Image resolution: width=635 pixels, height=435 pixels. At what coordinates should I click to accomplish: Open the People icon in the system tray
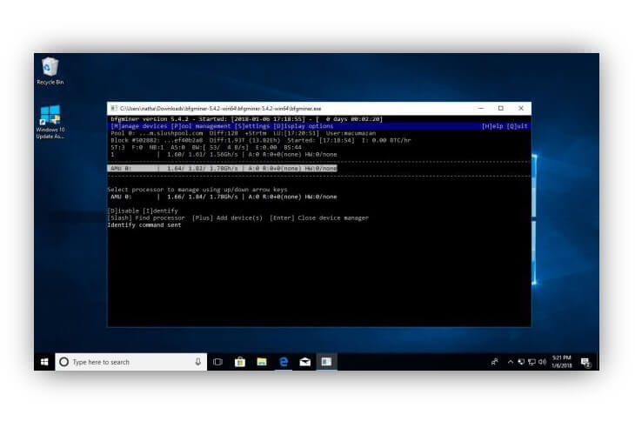tap(494, 362)
